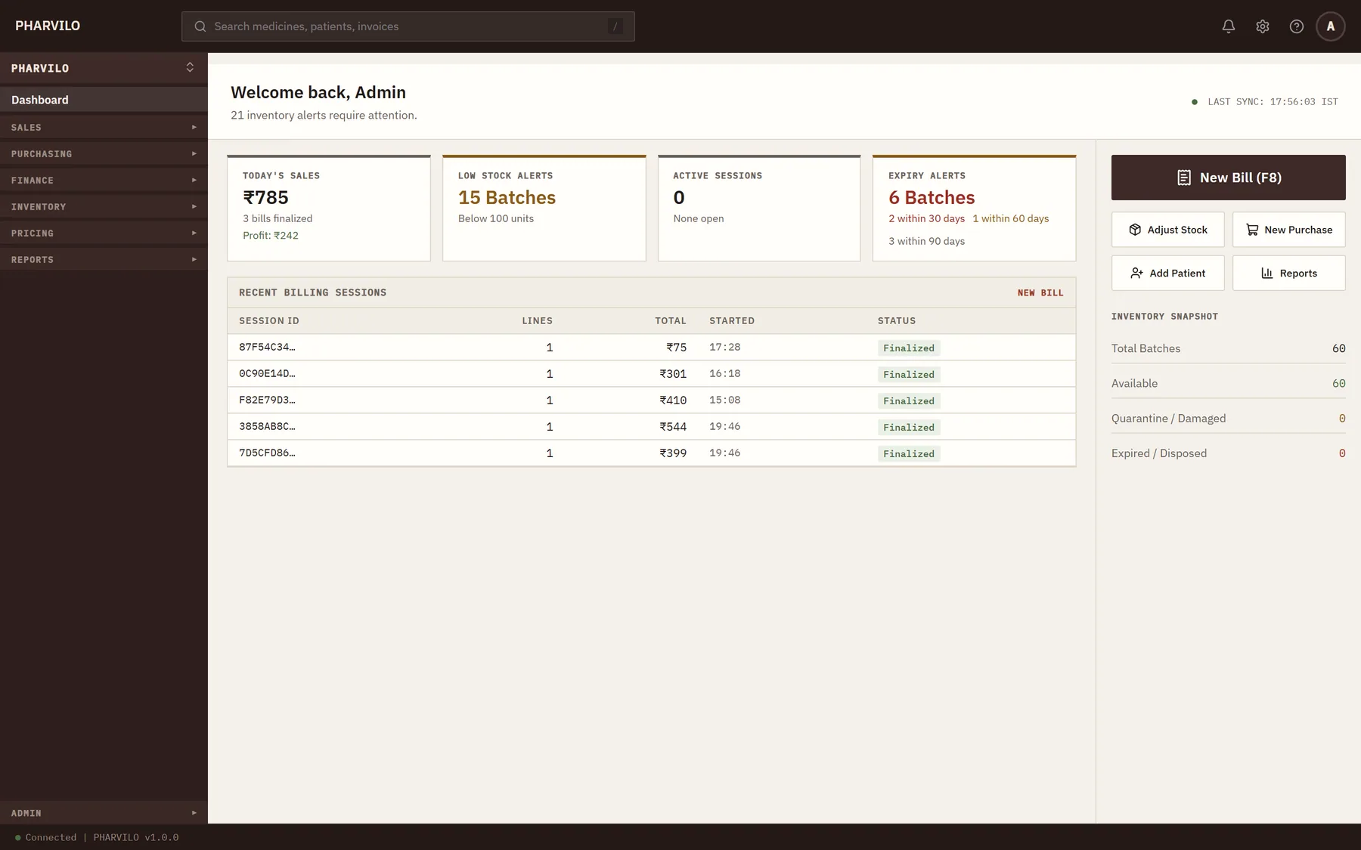The height and width of the screenshot is (850, 1361).
Task: Click the Session ID column header
Action: (x=269, y=321)
